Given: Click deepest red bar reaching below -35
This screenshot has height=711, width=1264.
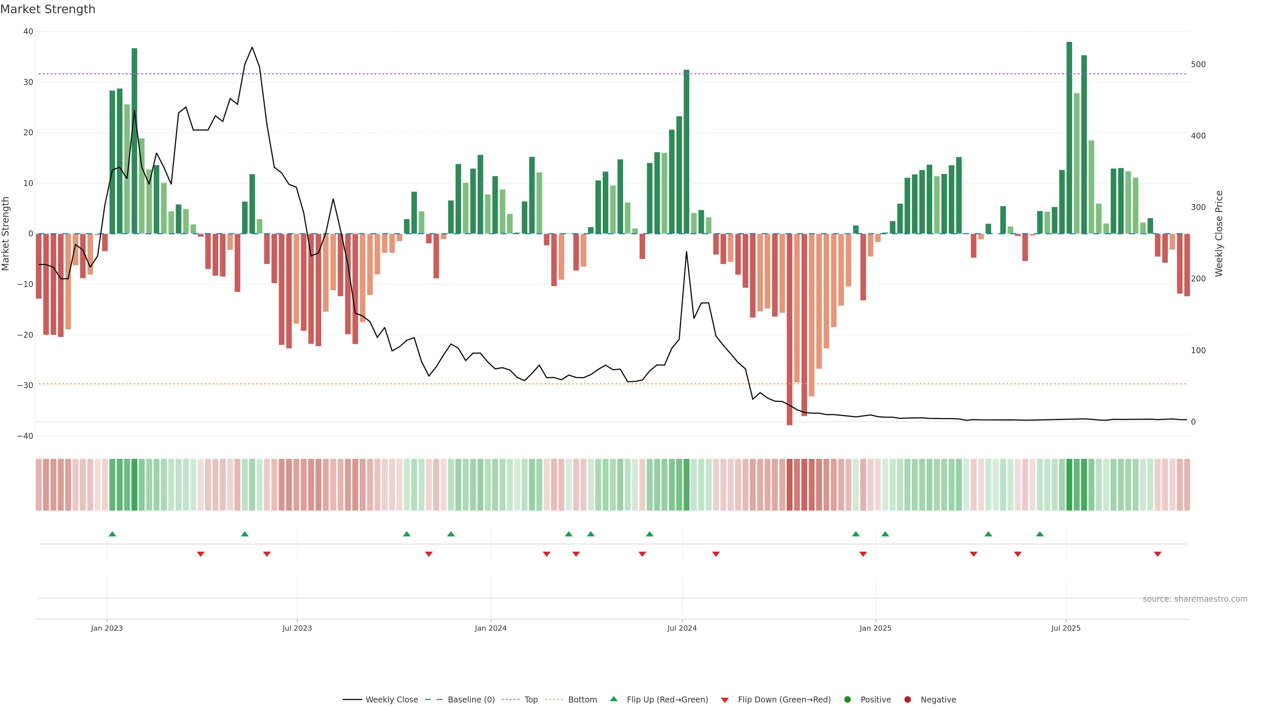Looking at the screenshot, I should (x=790, y=329).
